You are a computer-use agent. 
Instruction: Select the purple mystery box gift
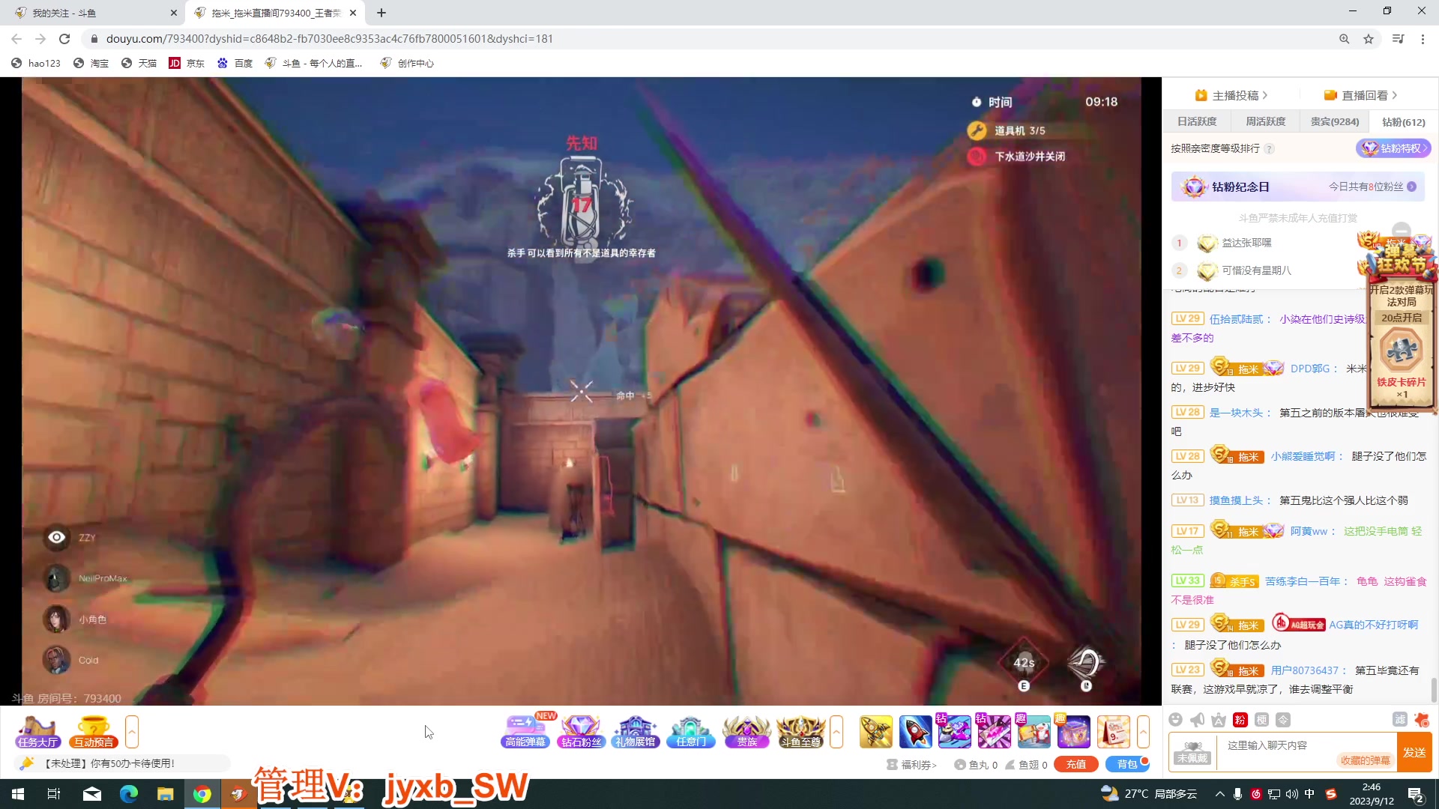[1073, 732]
